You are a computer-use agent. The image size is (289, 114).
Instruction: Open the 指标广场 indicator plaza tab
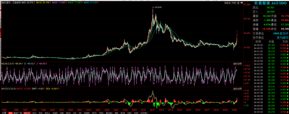(18, 113)
